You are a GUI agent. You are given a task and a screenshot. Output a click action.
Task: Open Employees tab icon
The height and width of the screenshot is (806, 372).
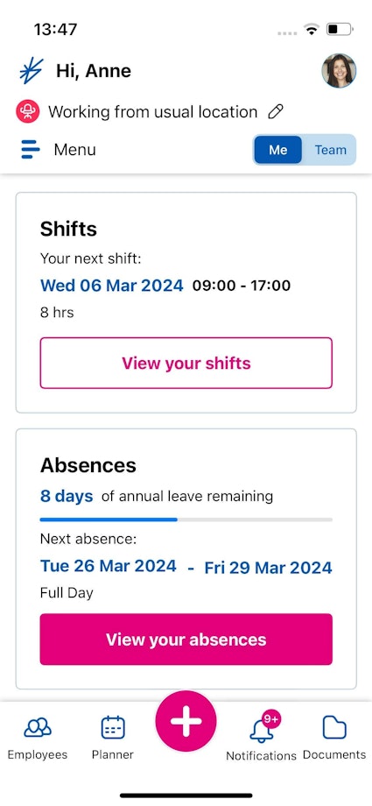coord(38,727)
